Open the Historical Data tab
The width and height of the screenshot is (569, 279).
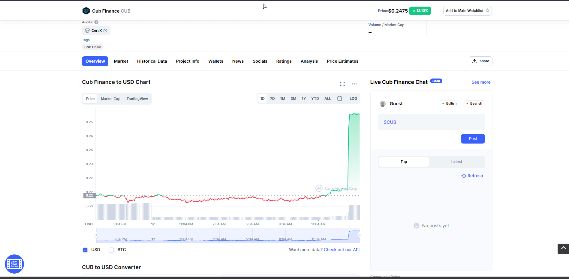[152, 61]
